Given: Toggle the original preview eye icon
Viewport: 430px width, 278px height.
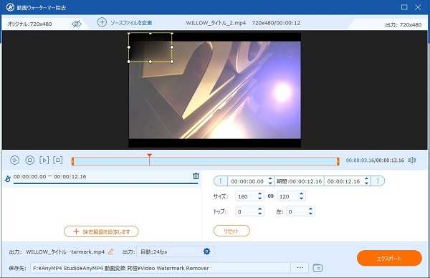Looking at the screenshot, I should point(77,24).
